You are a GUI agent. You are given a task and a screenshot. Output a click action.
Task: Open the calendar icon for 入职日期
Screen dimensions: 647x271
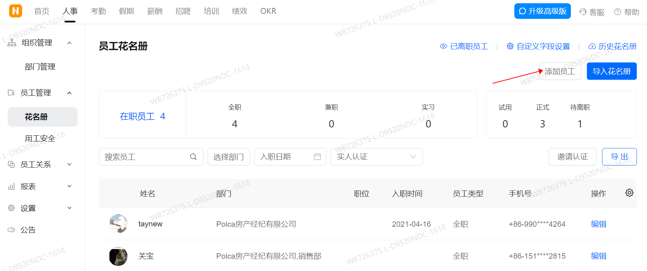pyautogui.click(x=317, y=157)
